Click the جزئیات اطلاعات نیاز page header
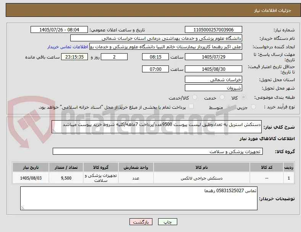The height and width of the screenshot is (232, 301). (x=273, y=10)
